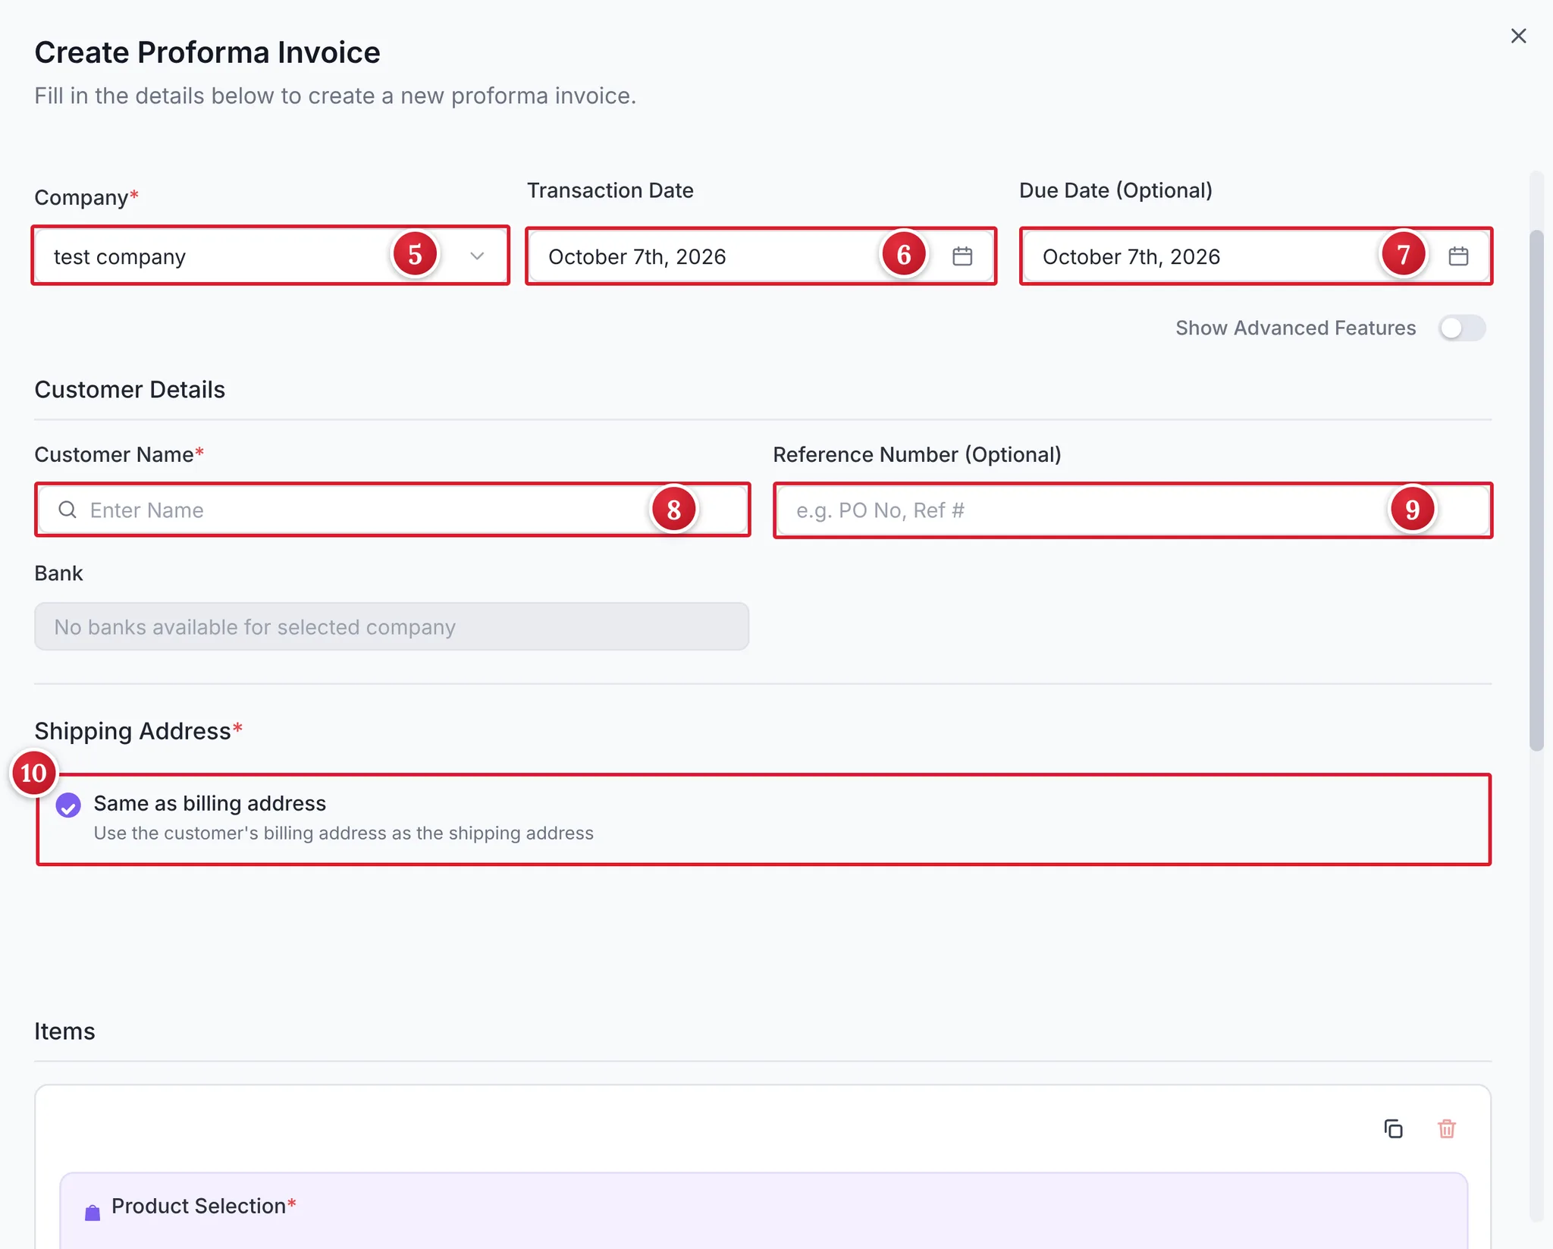Uncheck Same as billing address checkbox
Image resolution: width=1553 pixels, height=1249 pixels.
(x=68, y=805)
